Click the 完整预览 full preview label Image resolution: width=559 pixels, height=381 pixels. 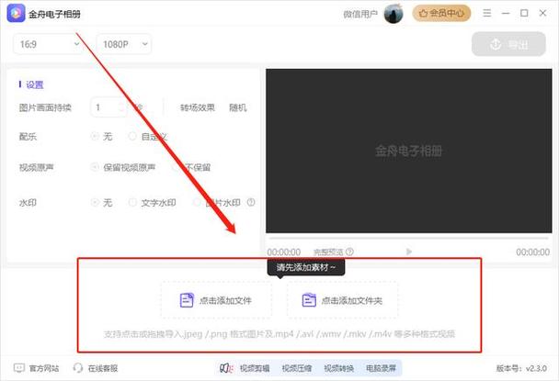tap(328, 252)
